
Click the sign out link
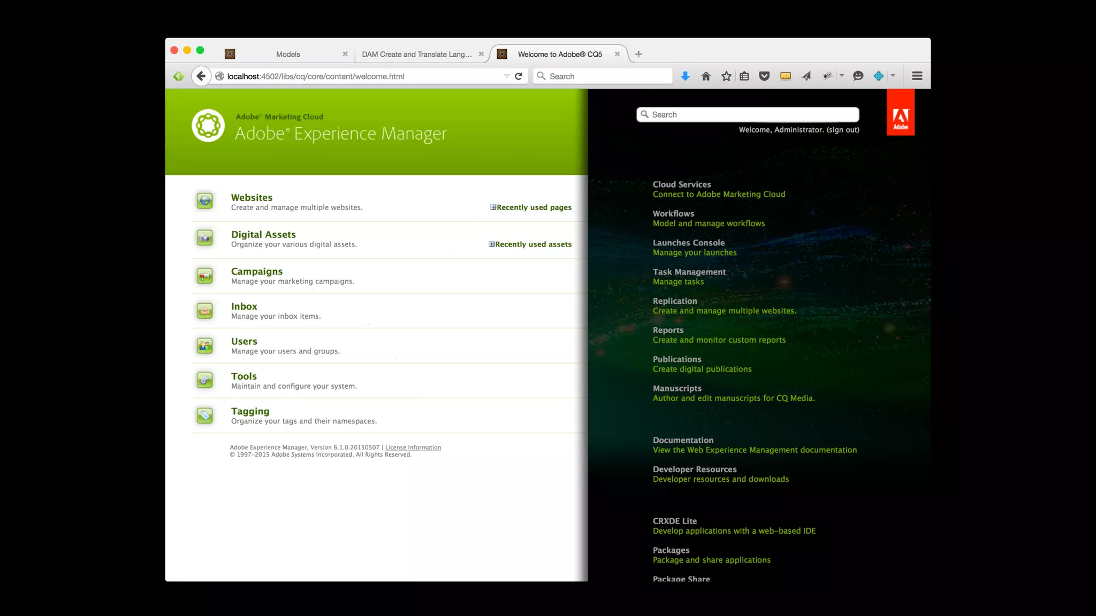[x=843, y=129]
